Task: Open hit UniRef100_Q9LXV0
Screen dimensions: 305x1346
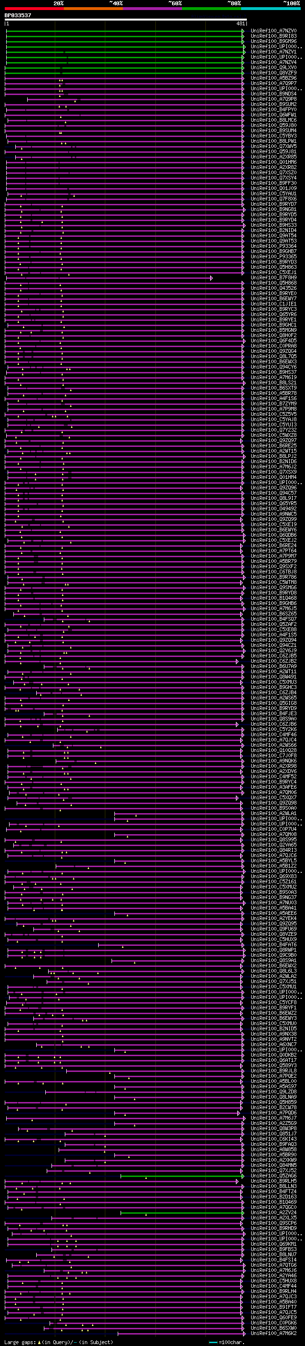Action: (x=273, y=67)
